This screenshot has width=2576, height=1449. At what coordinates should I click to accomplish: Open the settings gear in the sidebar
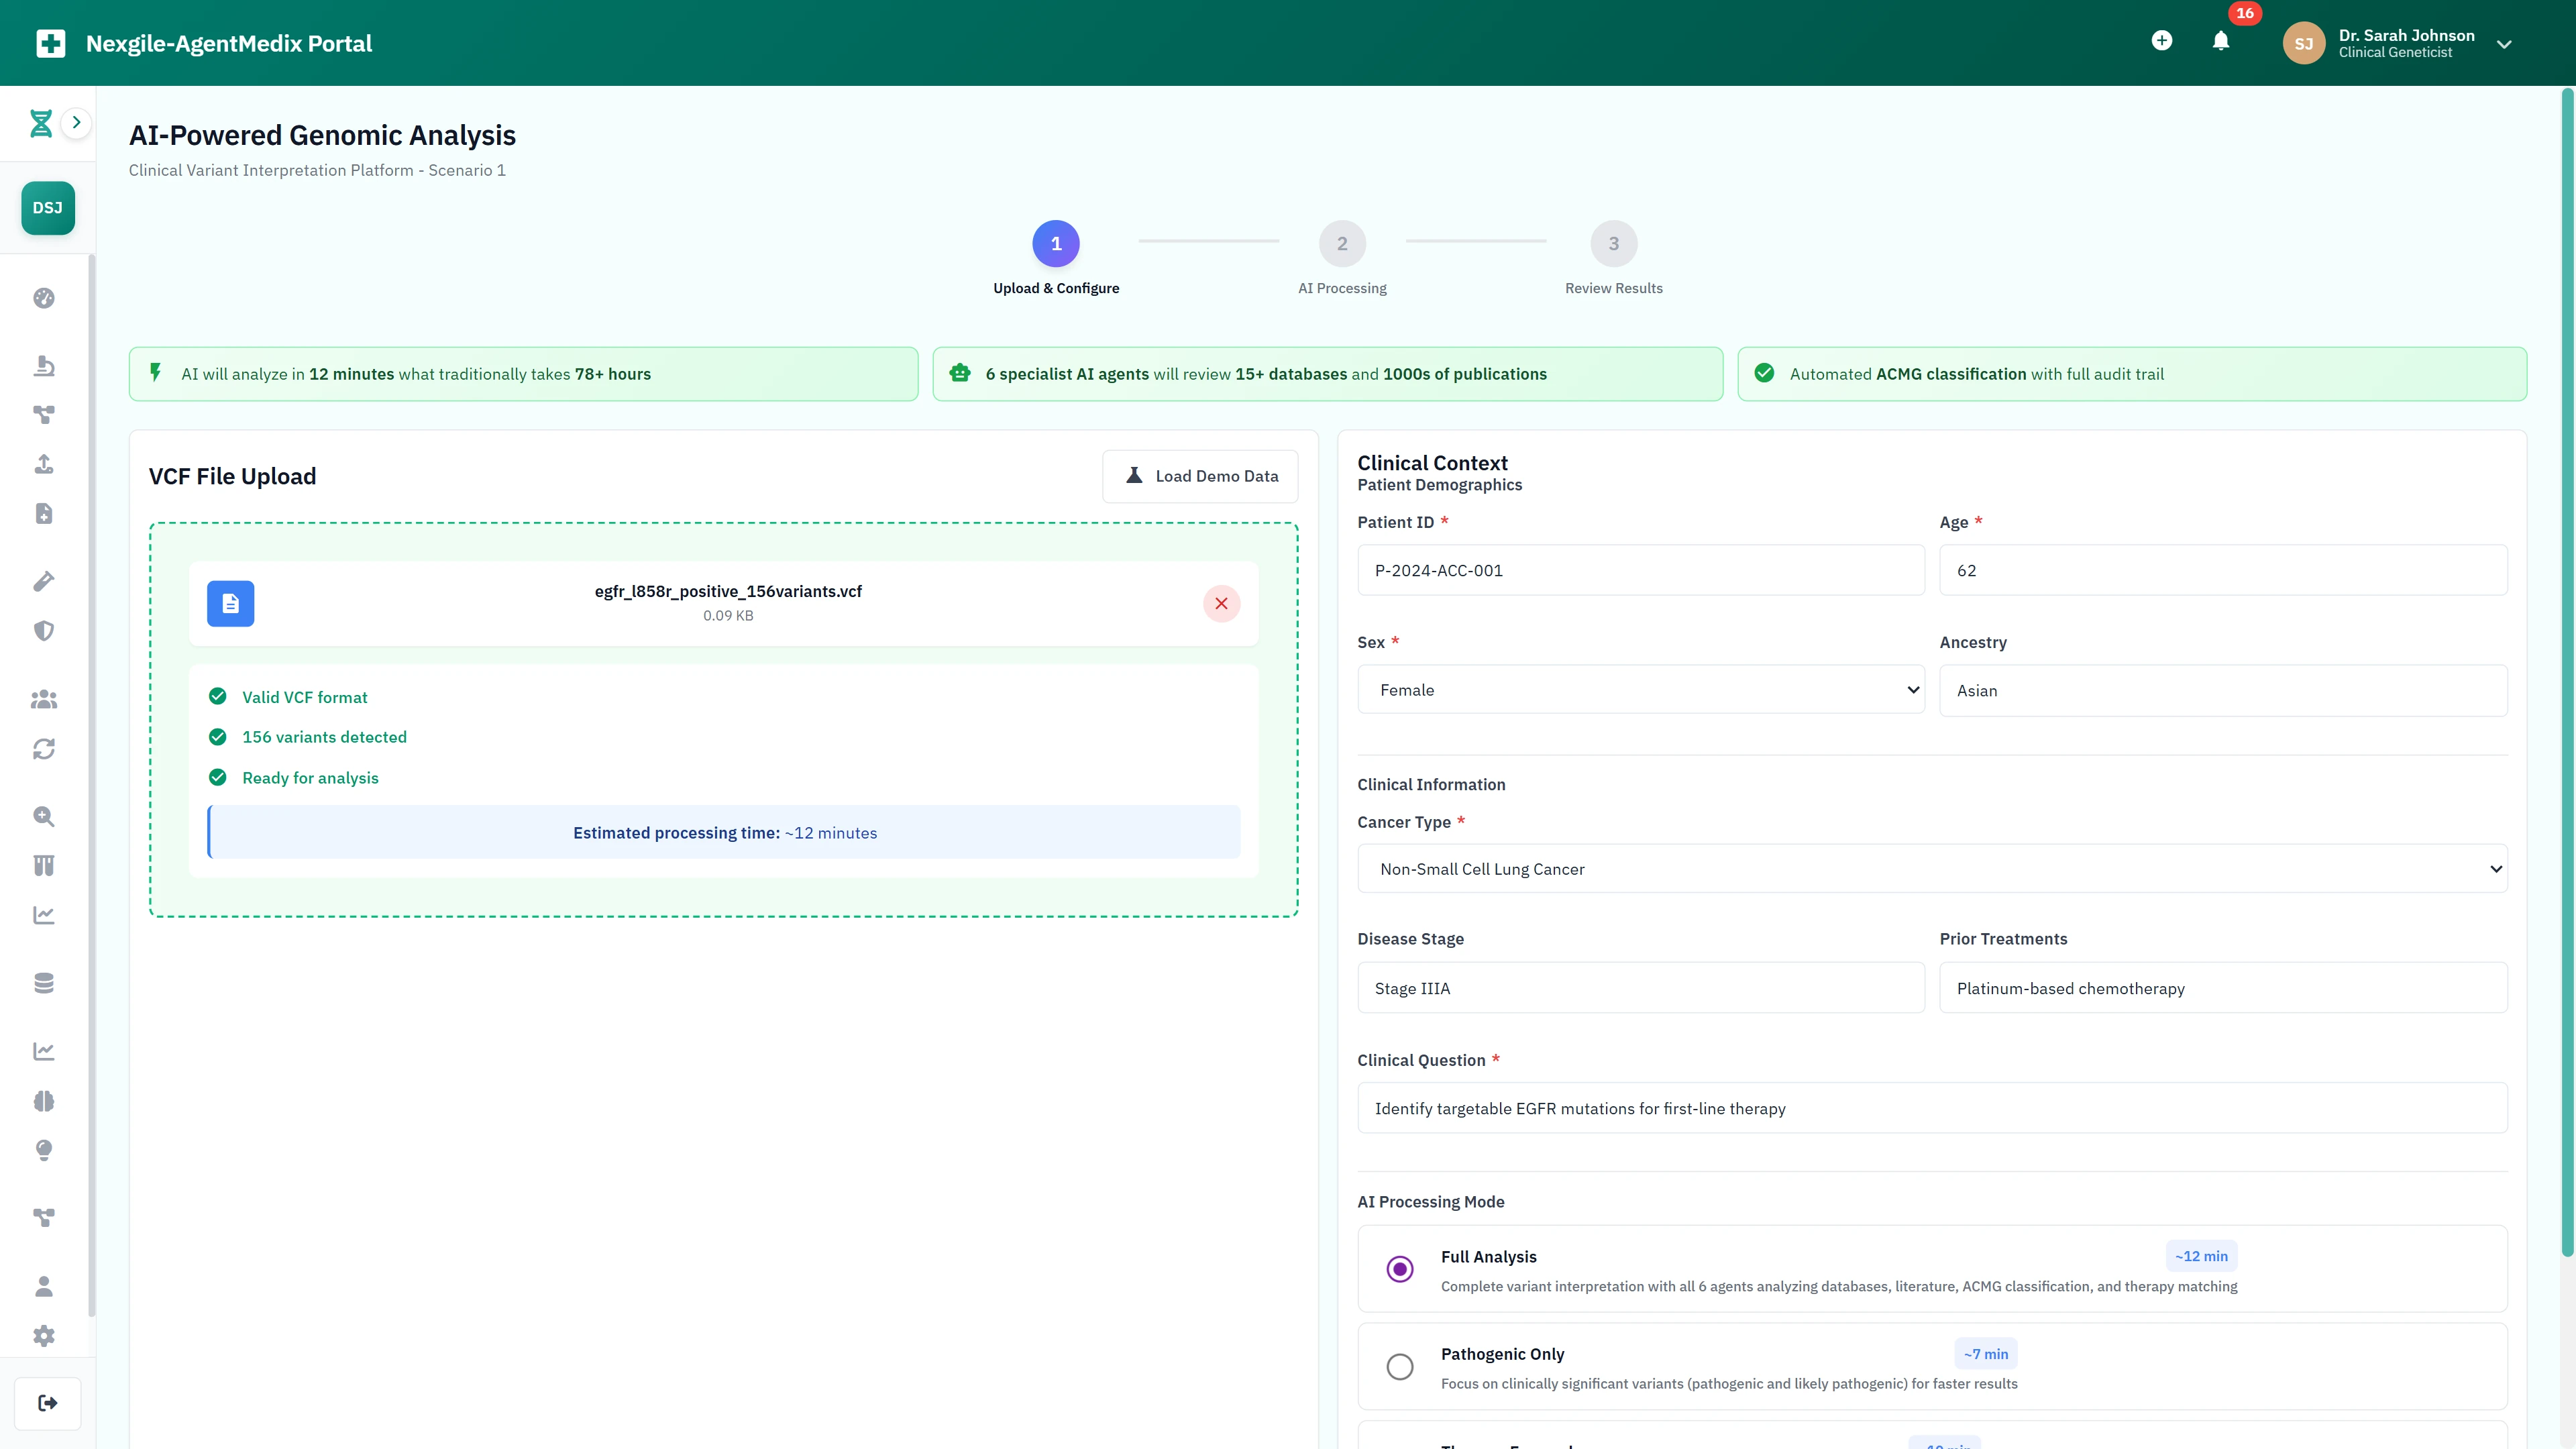click(44, 1335)
